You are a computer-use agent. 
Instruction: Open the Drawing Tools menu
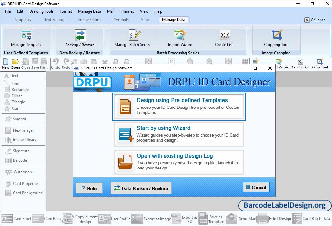[x=41, y=11]
